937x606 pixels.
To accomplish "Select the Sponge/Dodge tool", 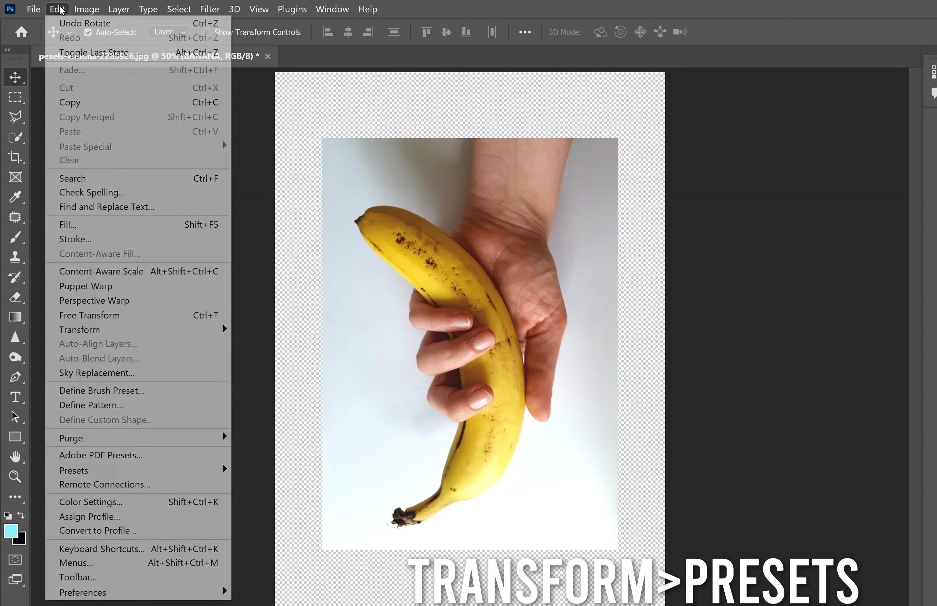I will pos(15,357).
